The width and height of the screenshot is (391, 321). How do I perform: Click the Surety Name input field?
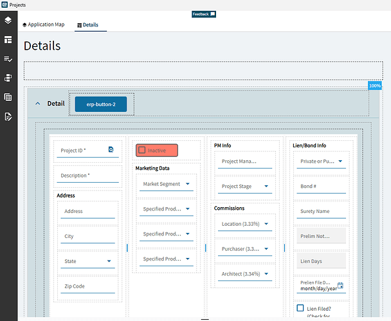321,211
